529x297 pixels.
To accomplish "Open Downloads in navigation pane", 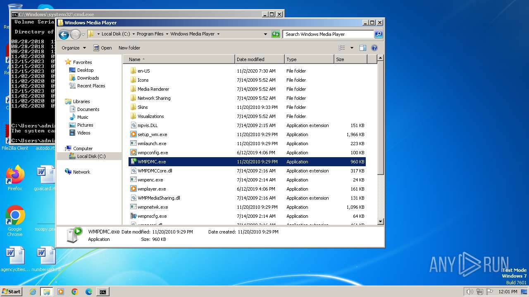I will (x=88, y=78).
